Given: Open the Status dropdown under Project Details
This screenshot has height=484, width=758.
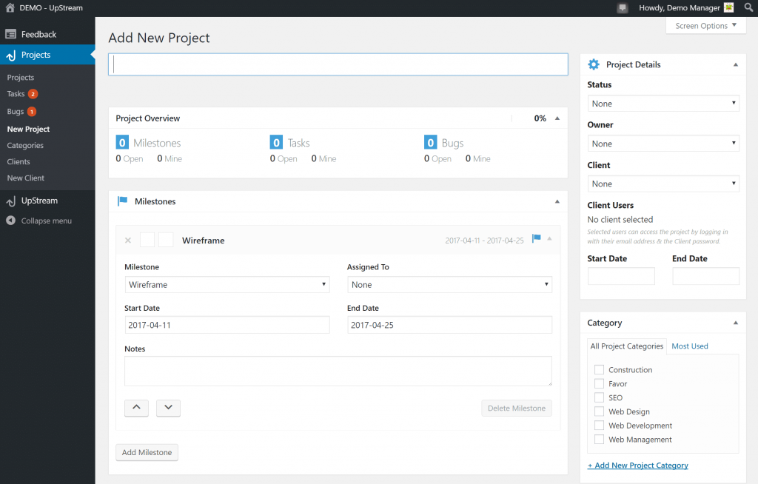Looking at the screenshot, I should [663, 103].
